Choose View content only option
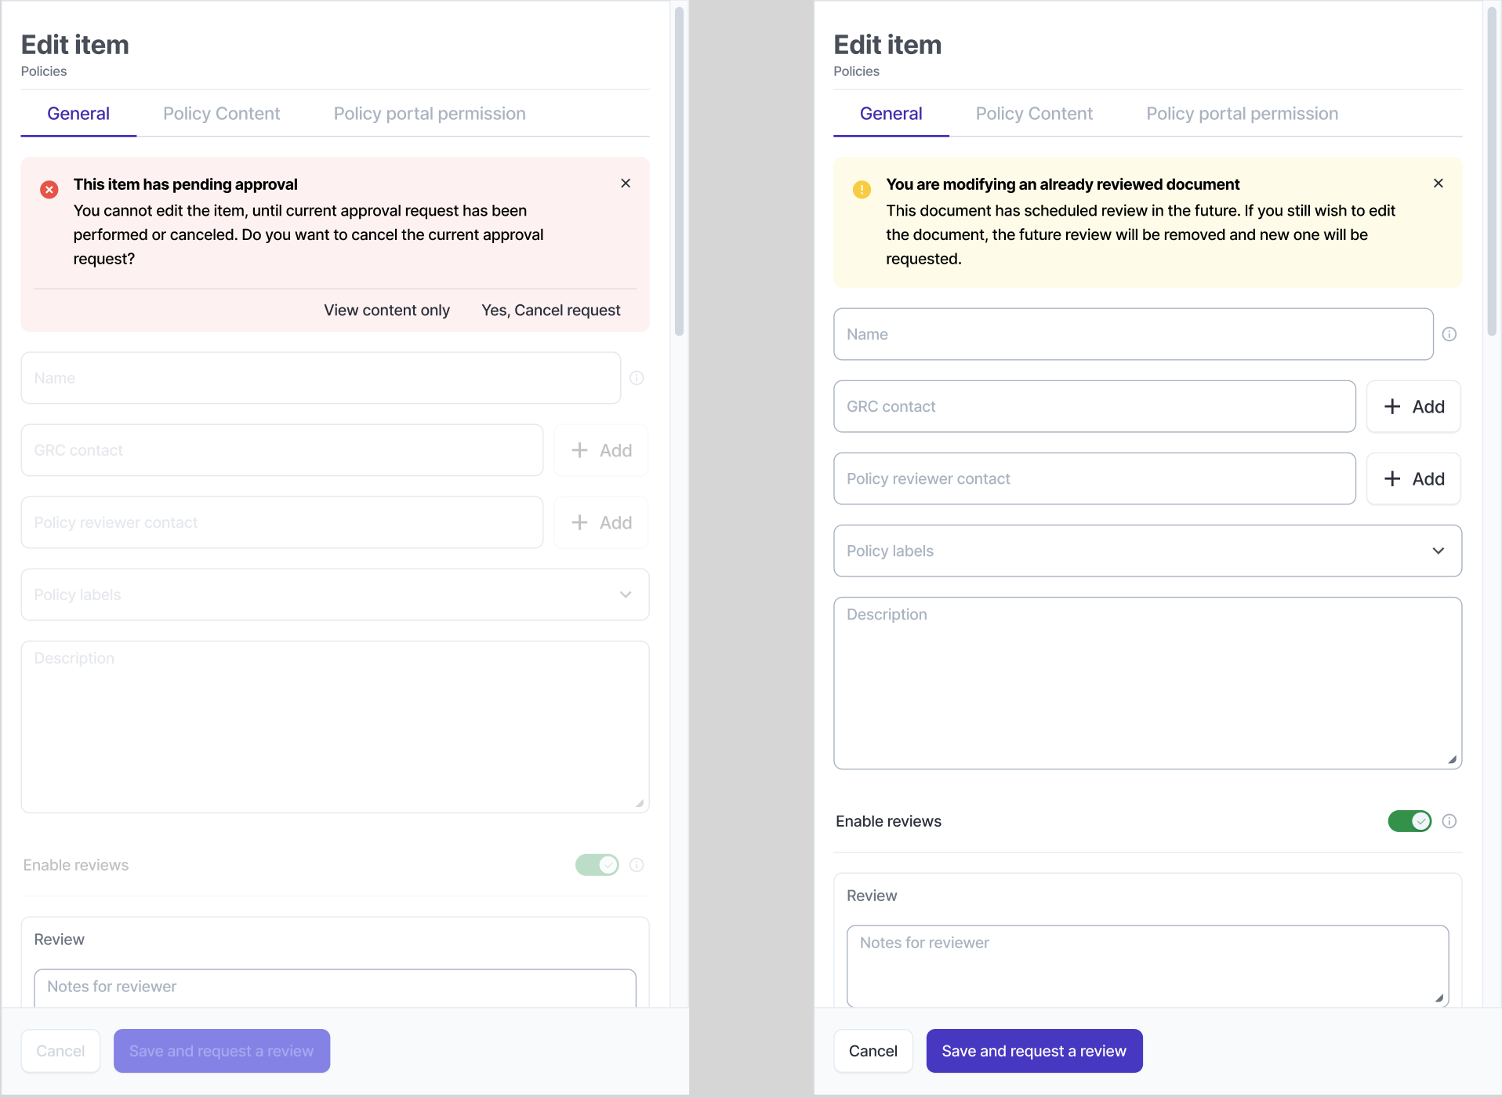 click(386, 311)
